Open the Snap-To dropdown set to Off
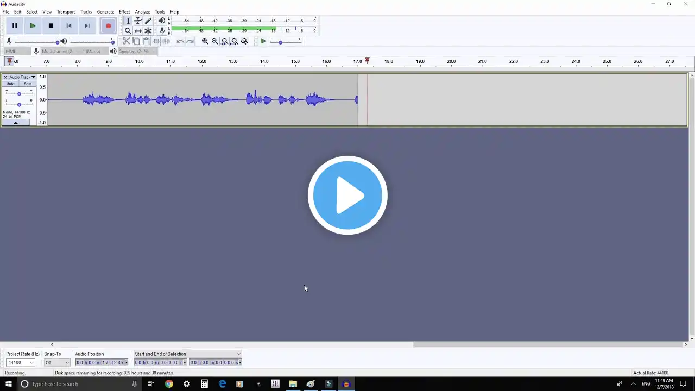This screenshot has height=391, width=695. point(57,362)
